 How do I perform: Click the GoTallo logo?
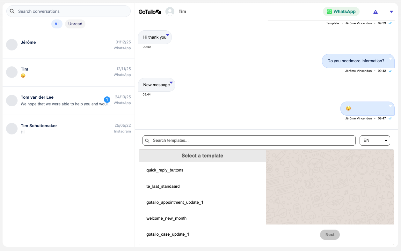(149, 12)
